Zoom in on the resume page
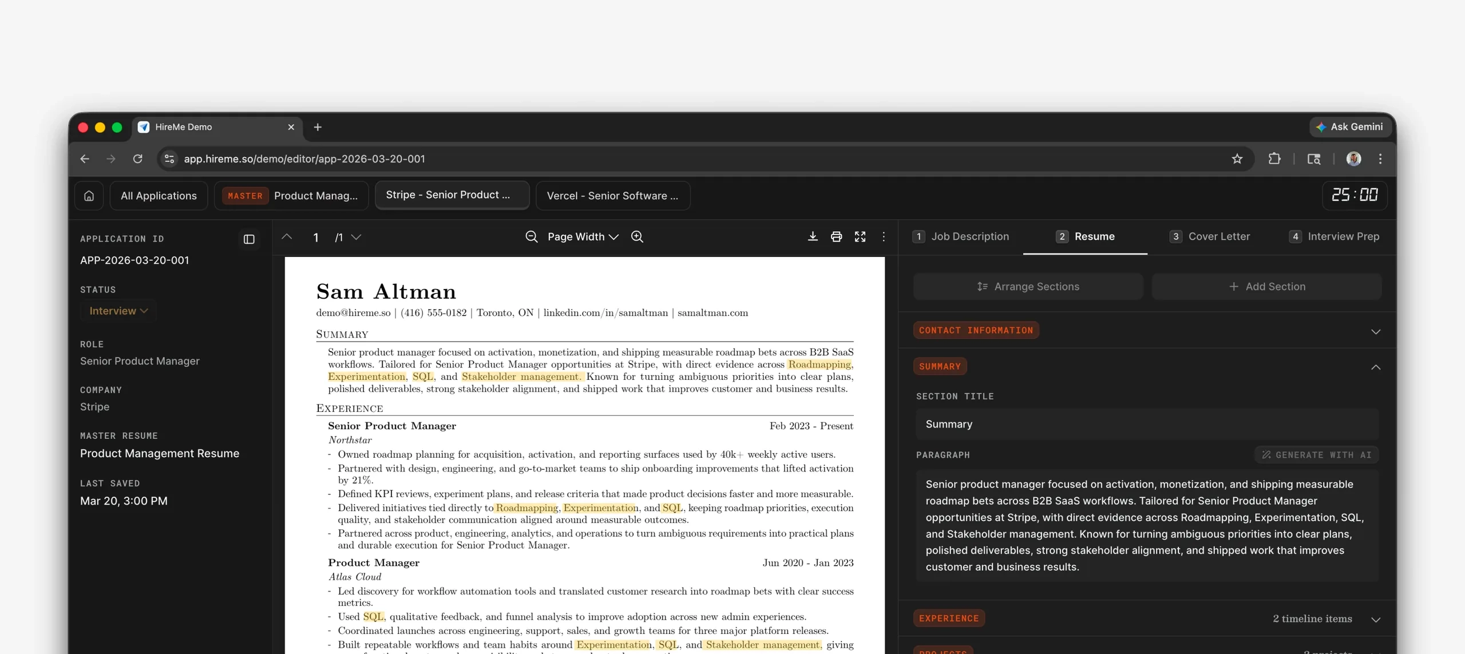 pos(637,236)
